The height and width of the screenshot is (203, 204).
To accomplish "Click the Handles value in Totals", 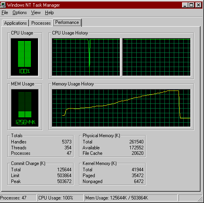I will (x=67, y=142).
